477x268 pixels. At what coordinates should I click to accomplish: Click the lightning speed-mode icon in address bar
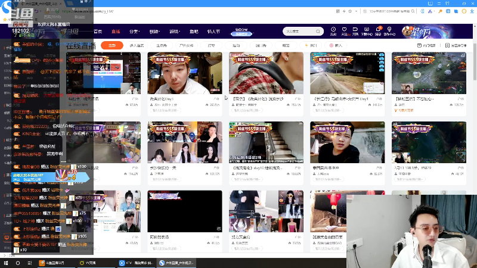pyautogui.click(x=344, y=11)
